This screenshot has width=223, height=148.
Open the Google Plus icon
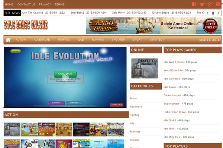tap(210, 4)
